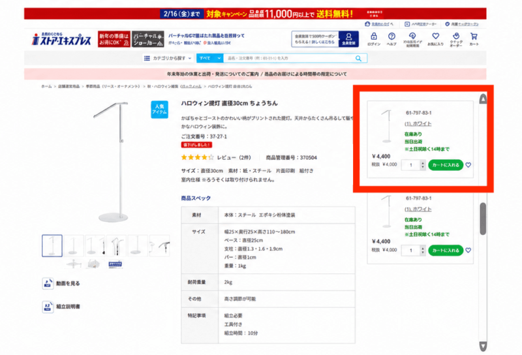Click the main product stand image
522x355 pixels.
[x=112, y=162]
